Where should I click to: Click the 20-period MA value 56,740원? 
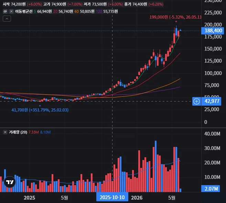click(x=66, y=11)
